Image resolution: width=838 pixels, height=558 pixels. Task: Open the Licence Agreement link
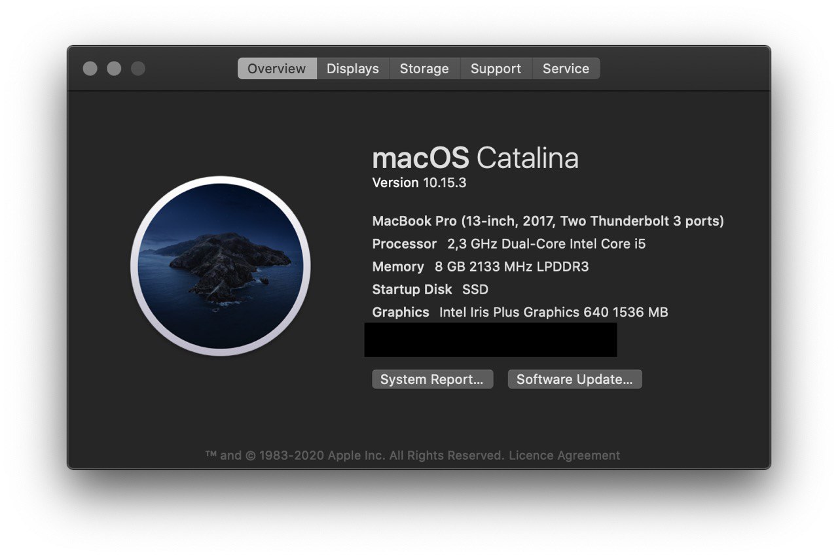pos(564,455)
